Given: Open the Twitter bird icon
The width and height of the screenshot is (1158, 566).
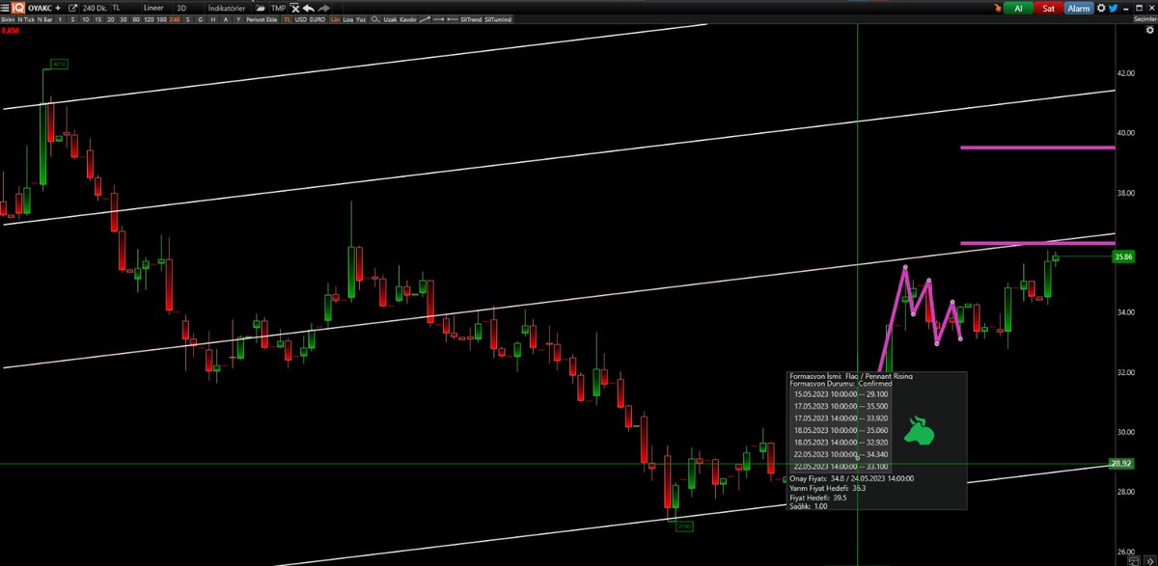Looking at the screenshot, I should click(x=1113, y=8).
